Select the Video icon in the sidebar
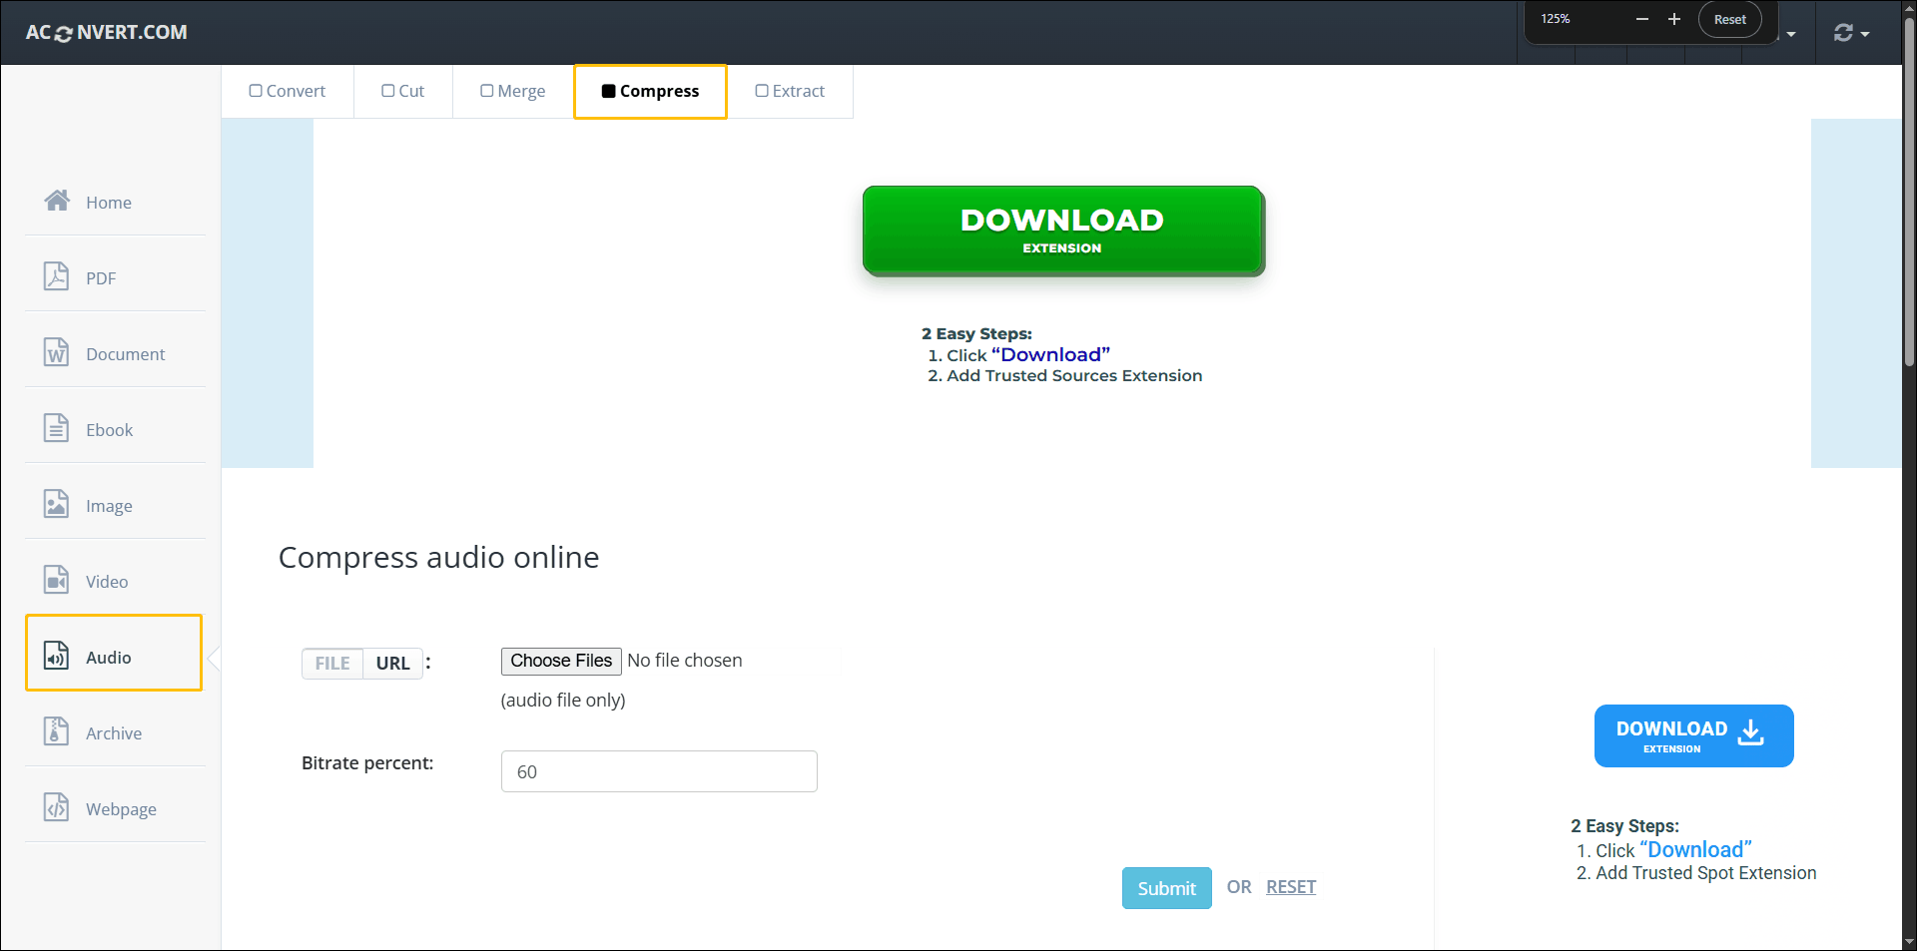 (x=57, y=580)
